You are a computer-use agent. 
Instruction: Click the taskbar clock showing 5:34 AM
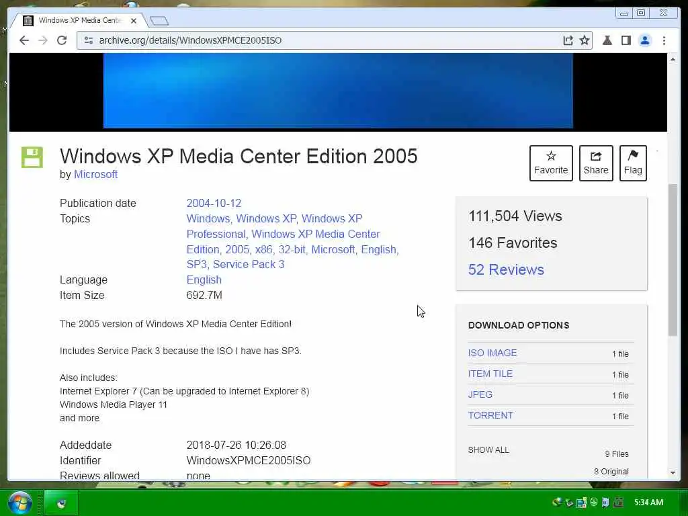648,503
